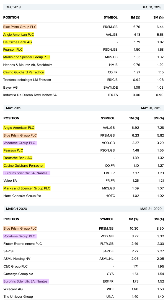Click symbol ERIC B
Image resolution: width=168 pixels, height=303 pixels.
(x=112, y=80)
